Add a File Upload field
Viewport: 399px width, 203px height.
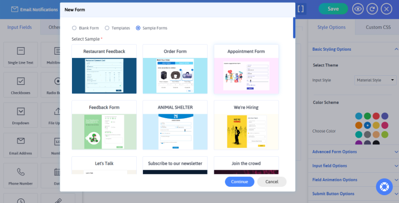click(50, 115)
